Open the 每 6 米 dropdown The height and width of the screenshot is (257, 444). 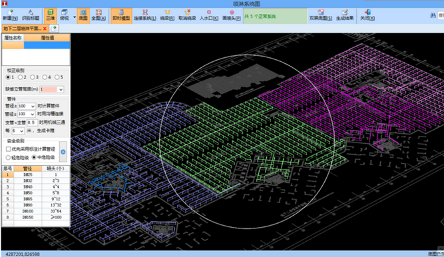21,131
